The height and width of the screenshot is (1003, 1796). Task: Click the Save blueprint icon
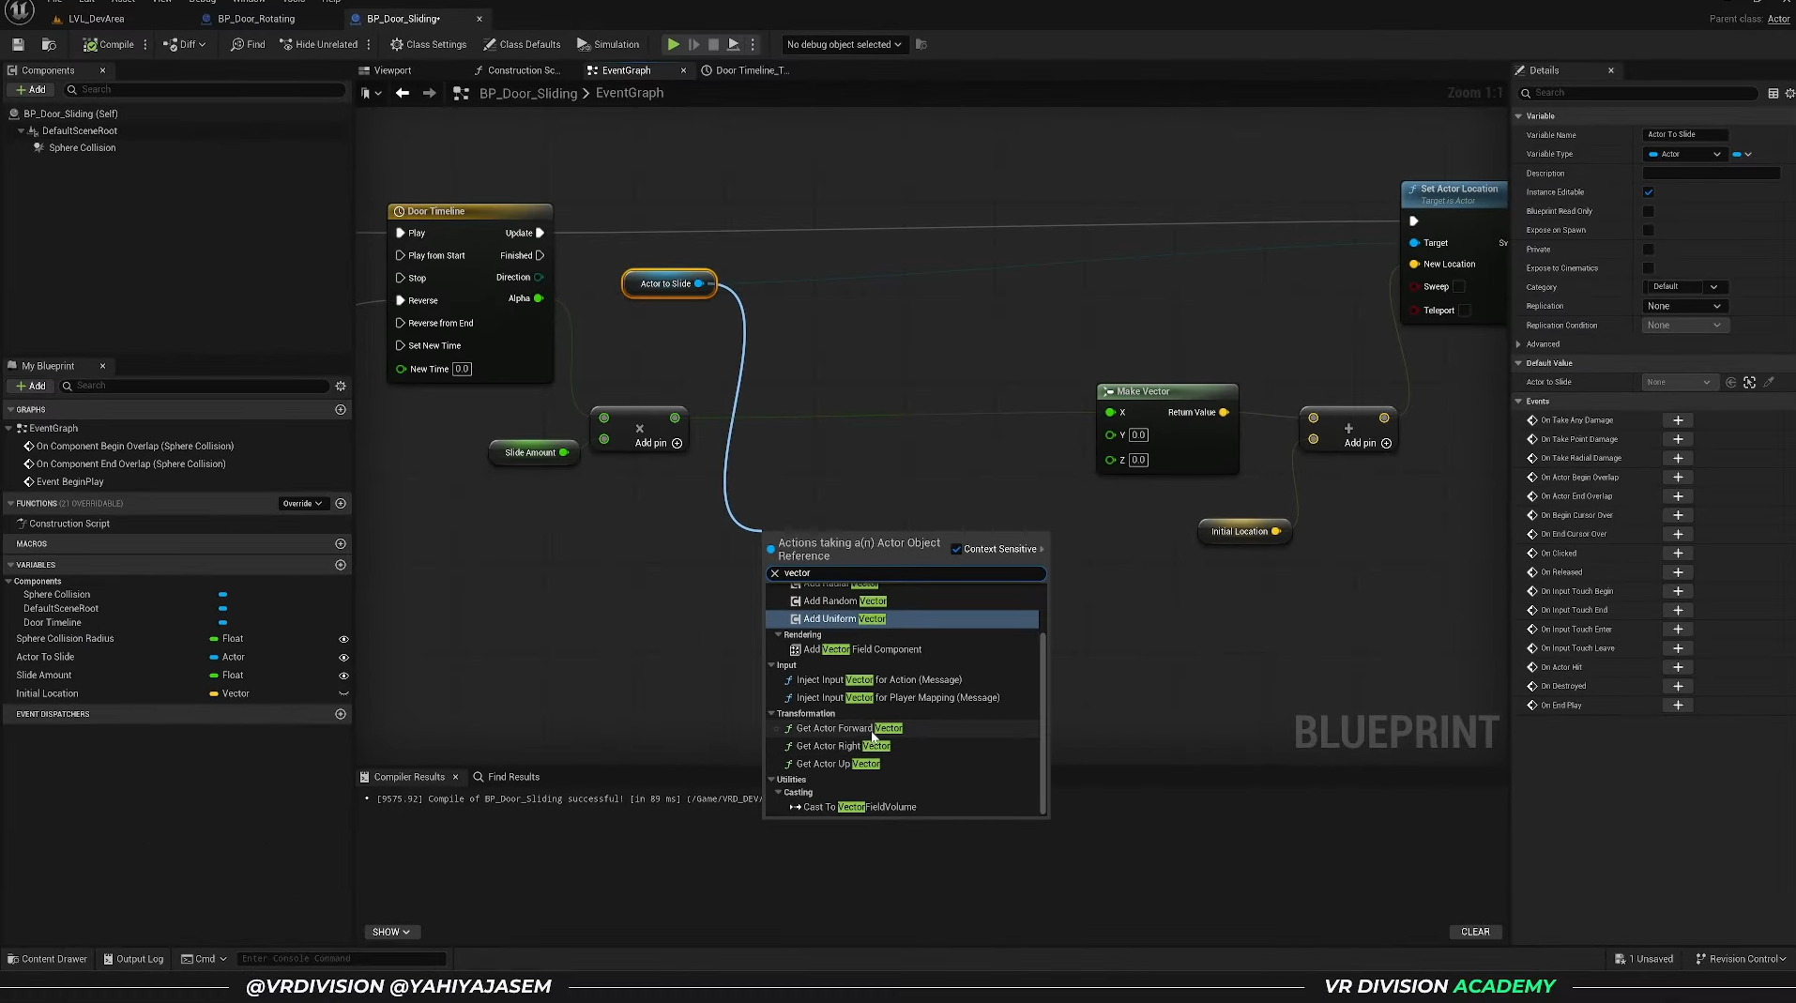click(18, 44)
